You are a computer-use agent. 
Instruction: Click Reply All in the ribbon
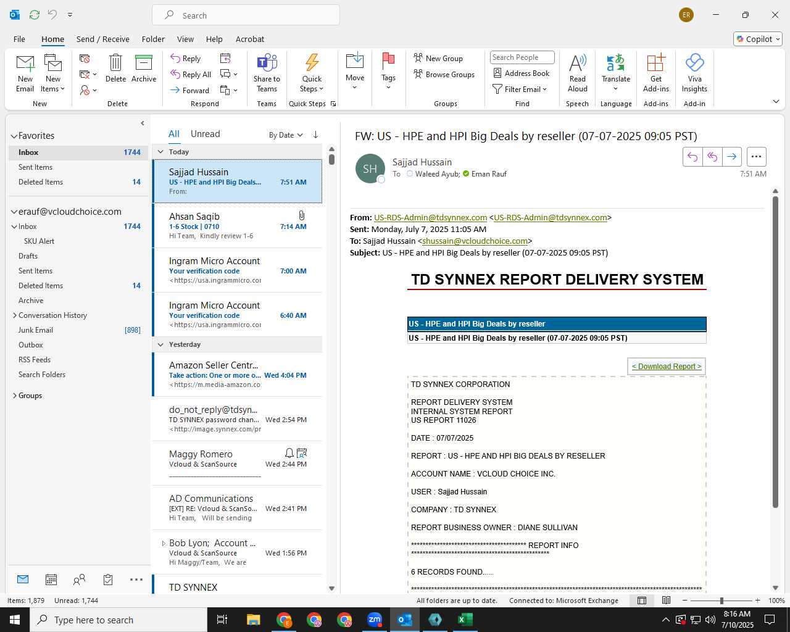[x=191, y=74]
